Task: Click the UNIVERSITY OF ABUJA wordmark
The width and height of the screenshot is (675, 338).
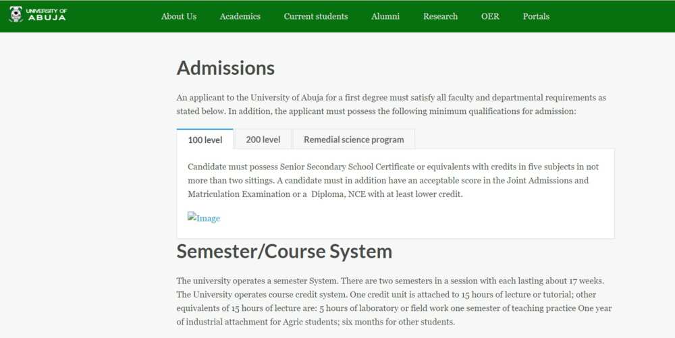Action: (x=47, y=14)
